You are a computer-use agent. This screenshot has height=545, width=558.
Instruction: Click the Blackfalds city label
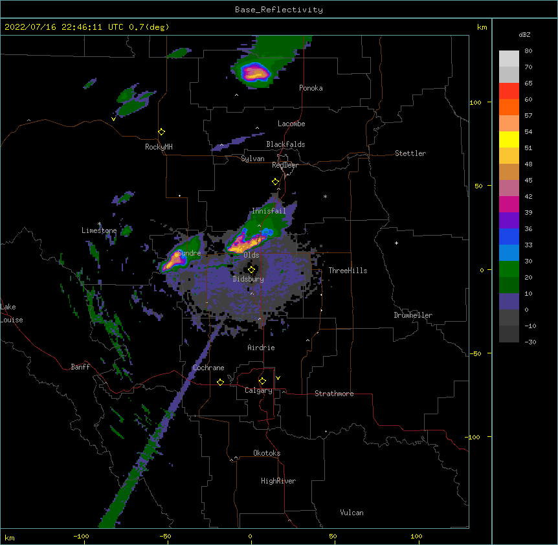285,144
